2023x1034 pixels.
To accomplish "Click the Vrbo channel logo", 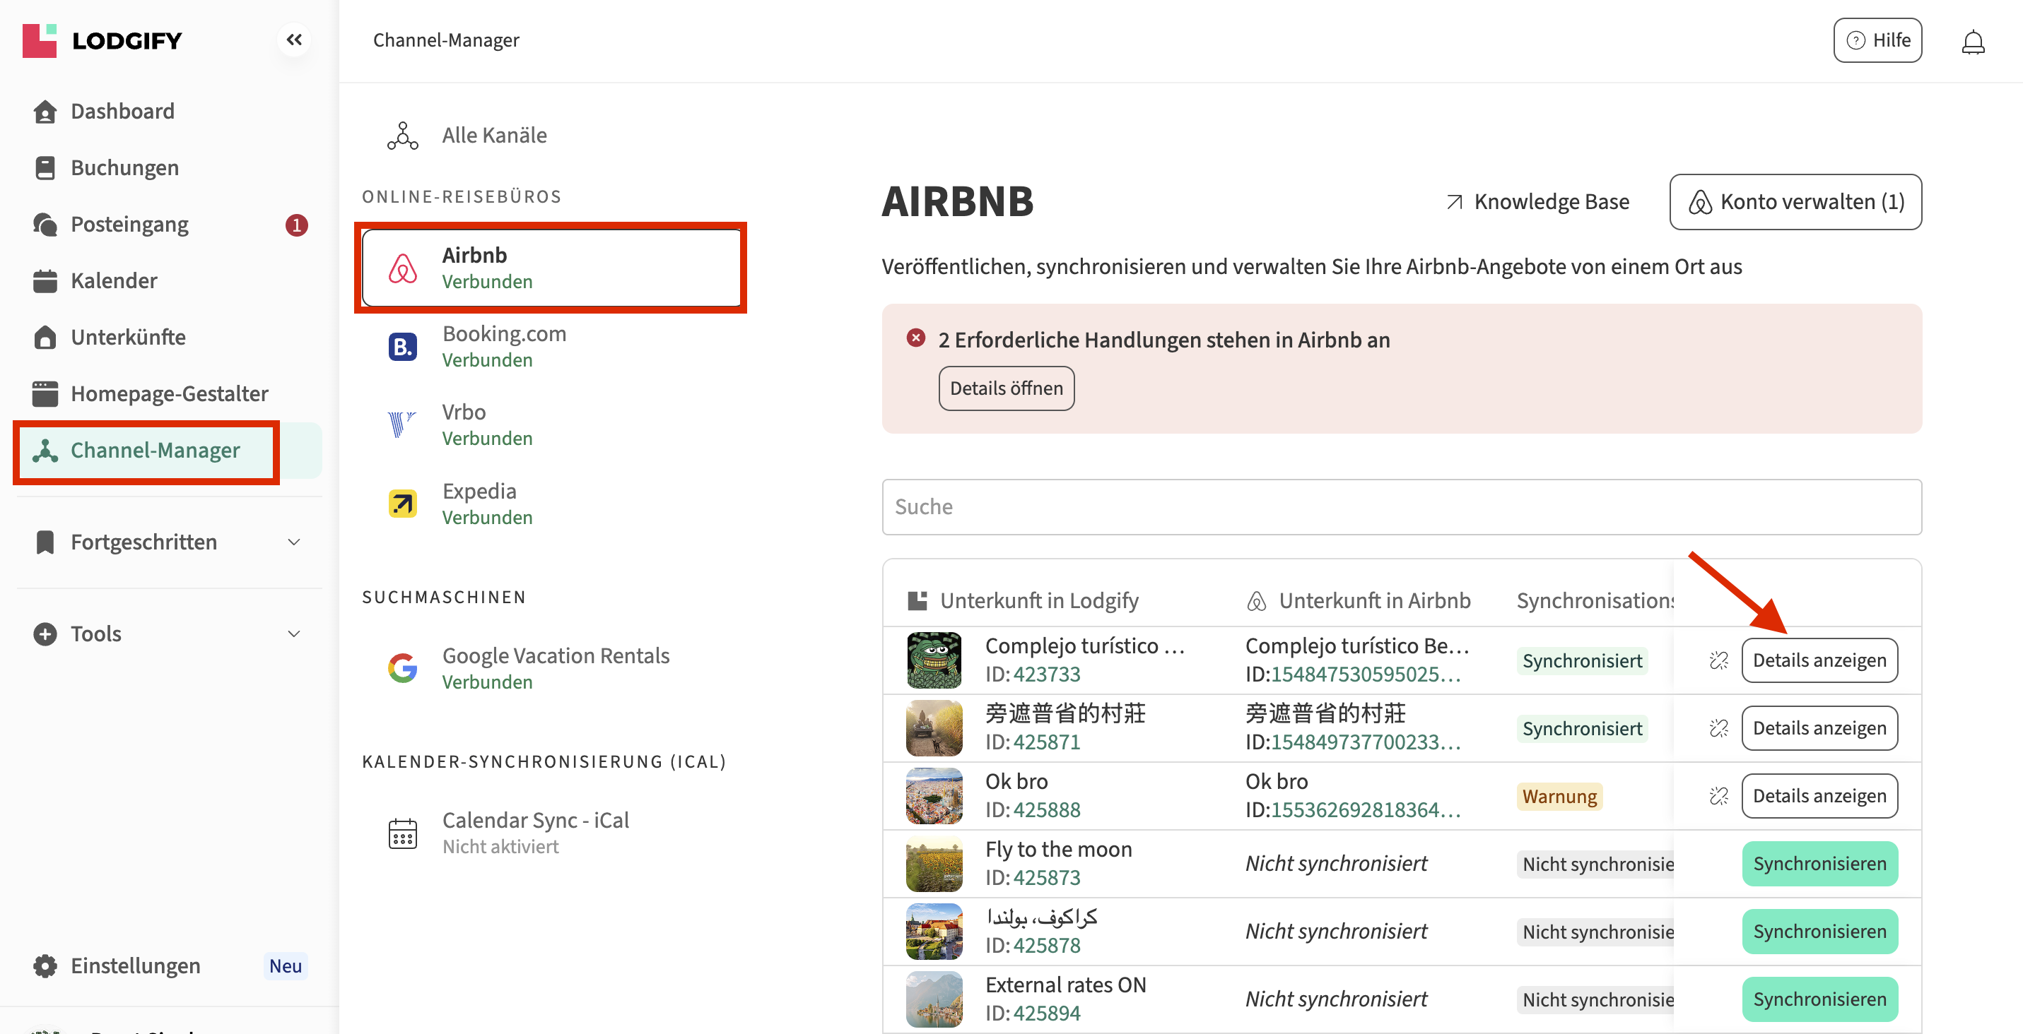I will [403, 425].
